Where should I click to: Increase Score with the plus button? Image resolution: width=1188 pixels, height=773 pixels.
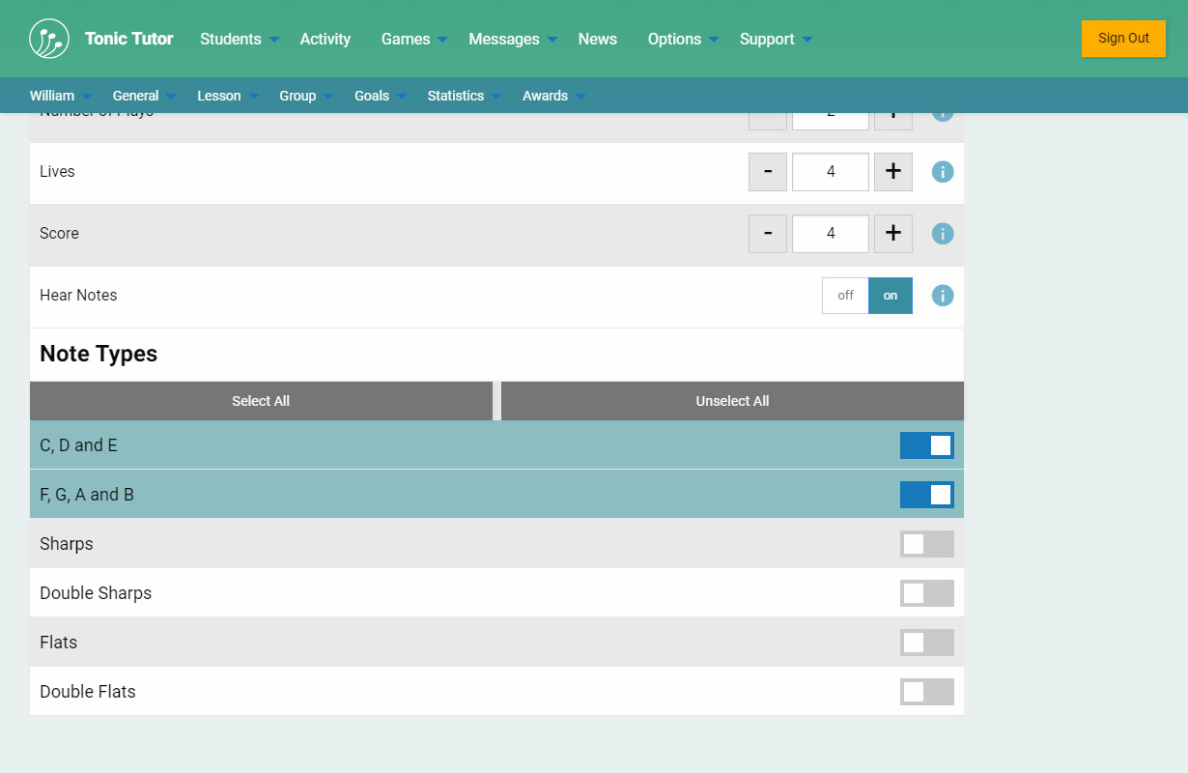[x=892, y=234]
